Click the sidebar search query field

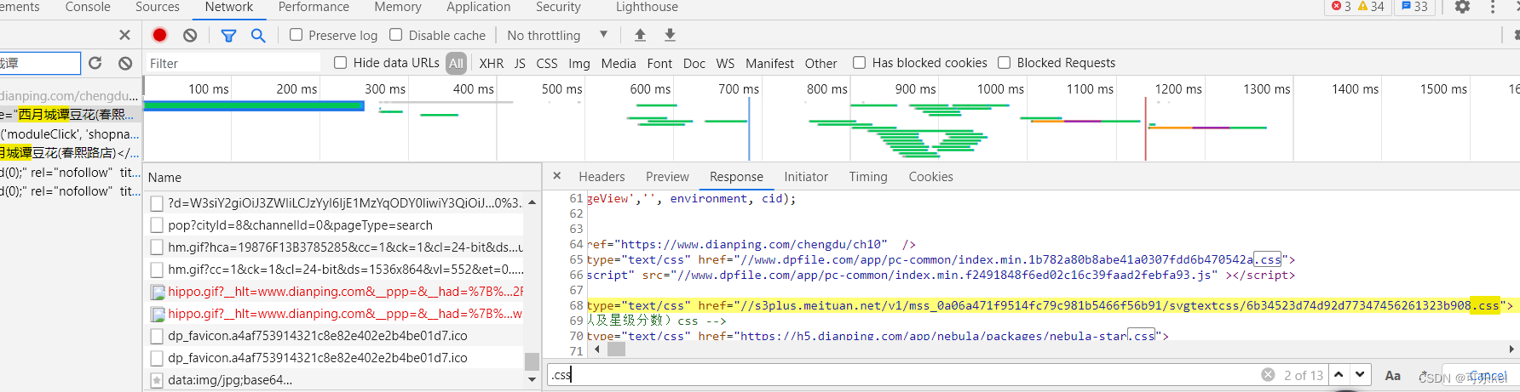[x=39, y=63]
